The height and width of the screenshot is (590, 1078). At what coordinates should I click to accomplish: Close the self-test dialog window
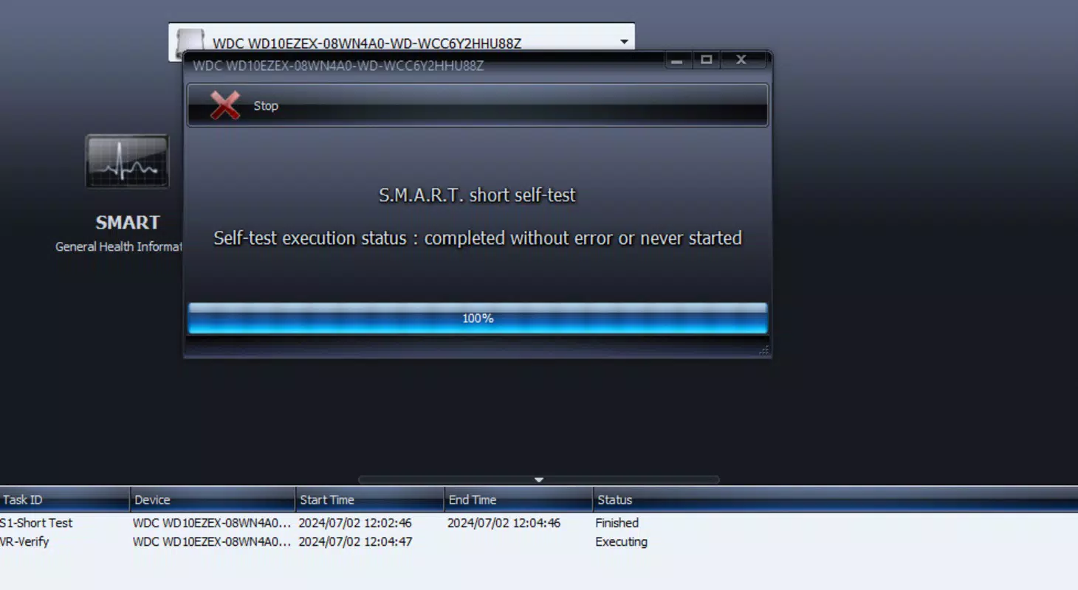[x=741, y=60]
